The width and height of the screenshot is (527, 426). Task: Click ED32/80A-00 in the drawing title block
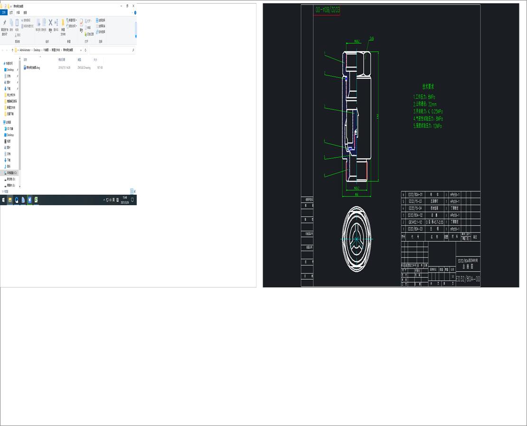[468, 279]
